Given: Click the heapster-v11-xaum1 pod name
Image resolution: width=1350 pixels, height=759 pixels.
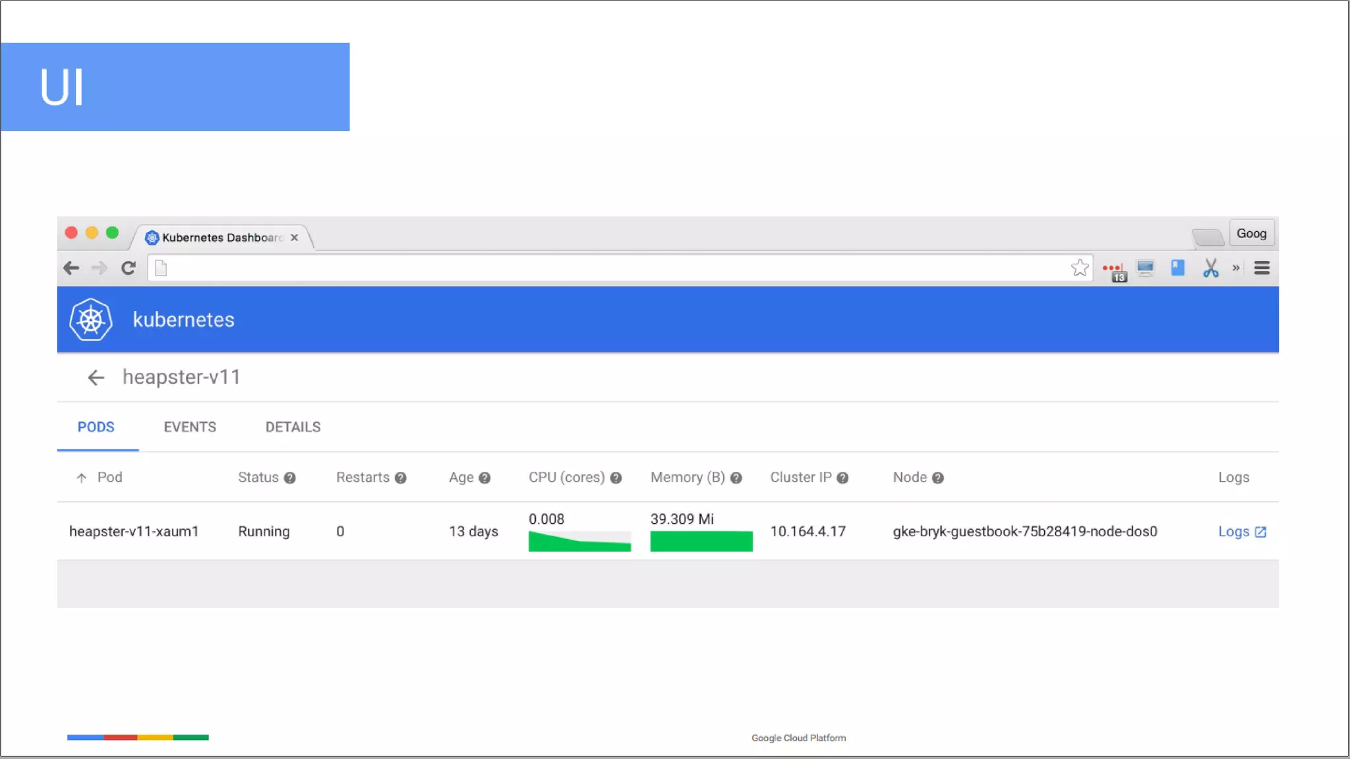Looking at the screenshot, I should point(134,532).
